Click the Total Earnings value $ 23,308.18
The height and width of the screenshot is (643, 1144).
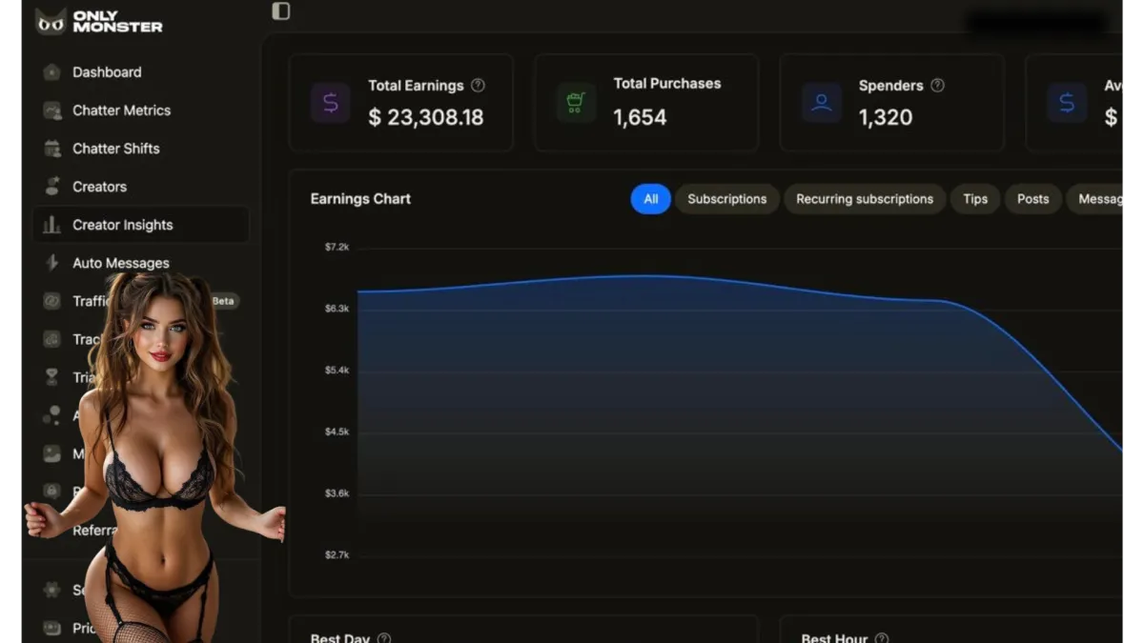click(426, 117)
